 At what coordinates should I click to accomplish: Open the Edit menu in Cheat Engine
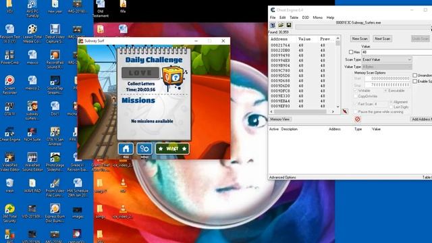(283, 18)
